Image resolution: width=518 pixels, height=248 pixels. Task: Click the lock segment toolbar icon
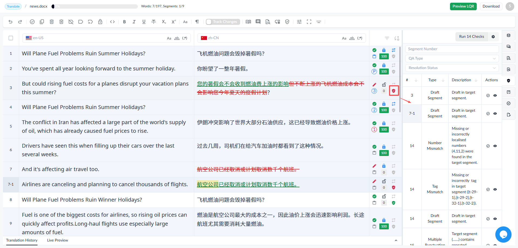pyautogui.click(x=100, y=22)
